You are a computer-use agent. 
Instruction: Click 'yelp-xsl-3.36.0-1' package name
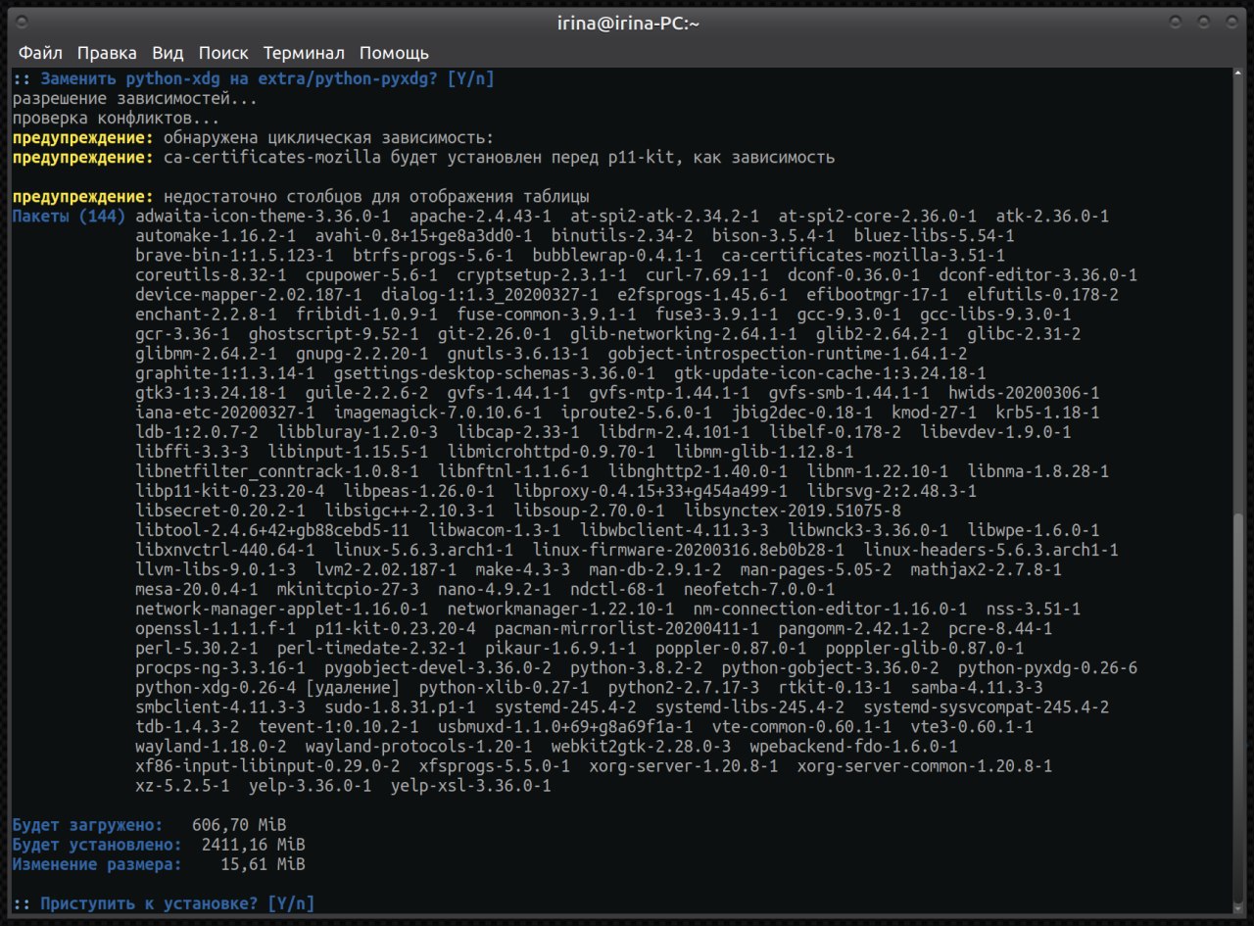pyautogui.click(x=470, y=784)
